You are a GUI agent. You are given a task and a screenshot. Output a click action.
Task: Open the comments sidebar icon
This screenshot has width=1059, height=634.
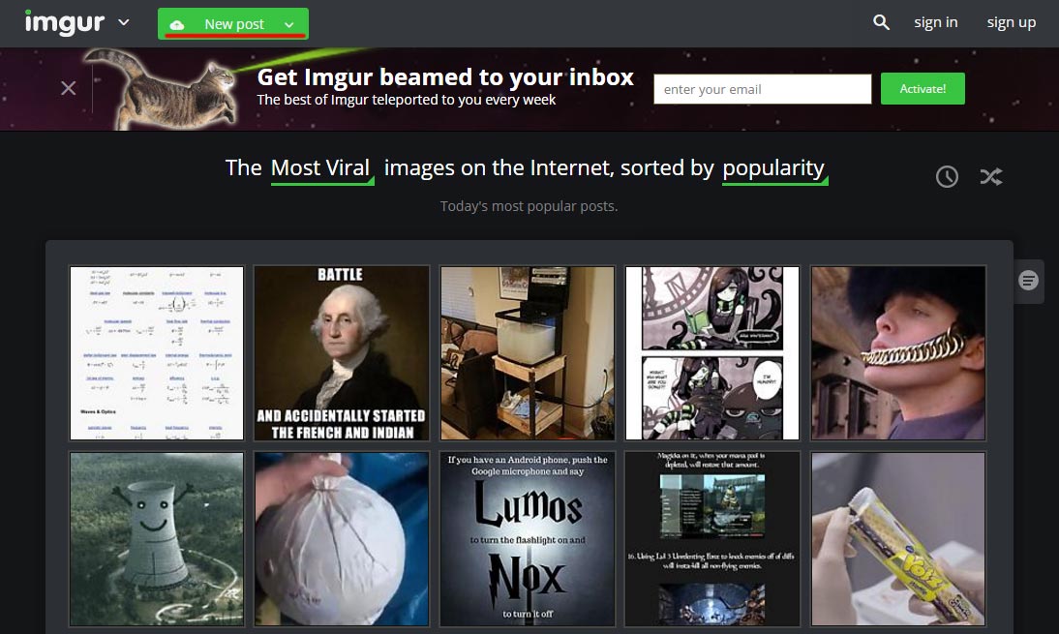pyautogui.click(x=1028, y=280)
